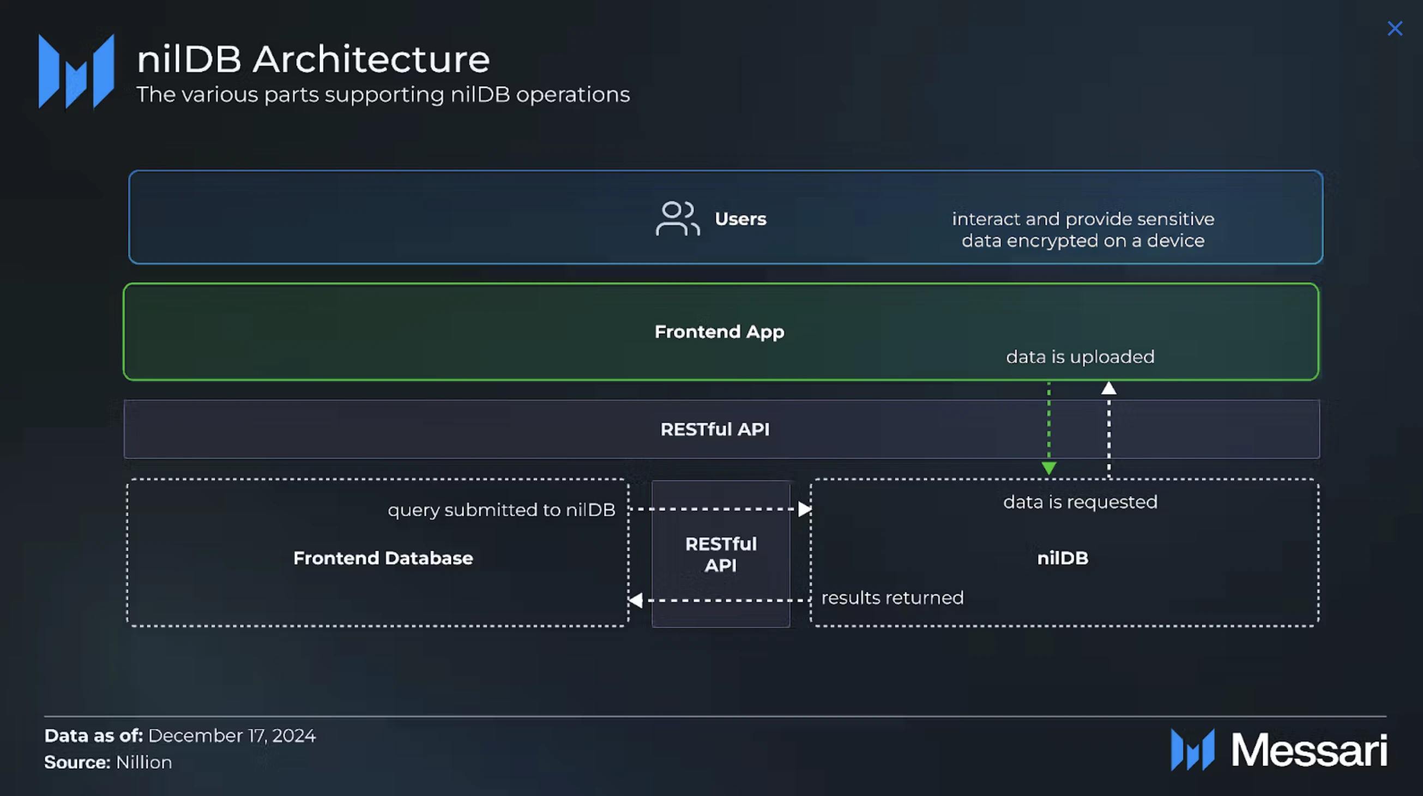Click the 'Source: Nillion' text
The width and height of the screenshot is (1423, 796).
[108, 762]
